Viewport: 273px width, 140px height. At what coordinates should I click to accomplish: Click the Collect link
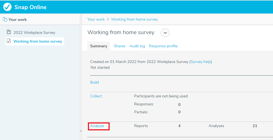point(96,96)
